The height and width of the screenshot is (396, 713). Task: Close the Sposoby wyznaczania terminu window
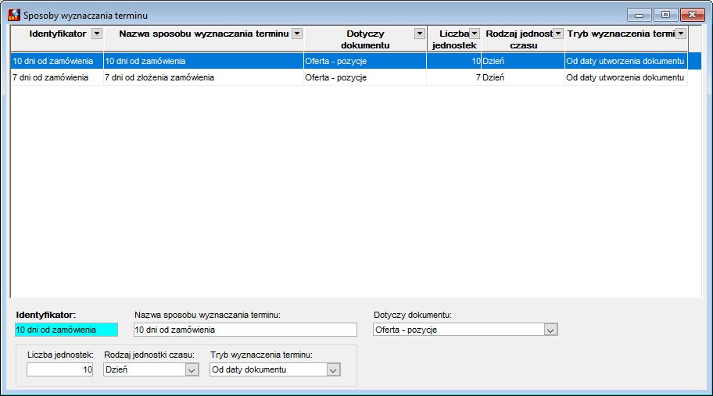coord(692,15)
